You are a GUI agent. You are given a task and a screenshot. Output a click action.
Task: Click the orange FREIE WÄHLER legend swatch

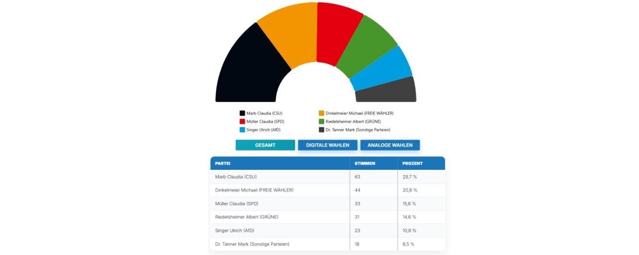pyautogui.click(x=321, y=113)
